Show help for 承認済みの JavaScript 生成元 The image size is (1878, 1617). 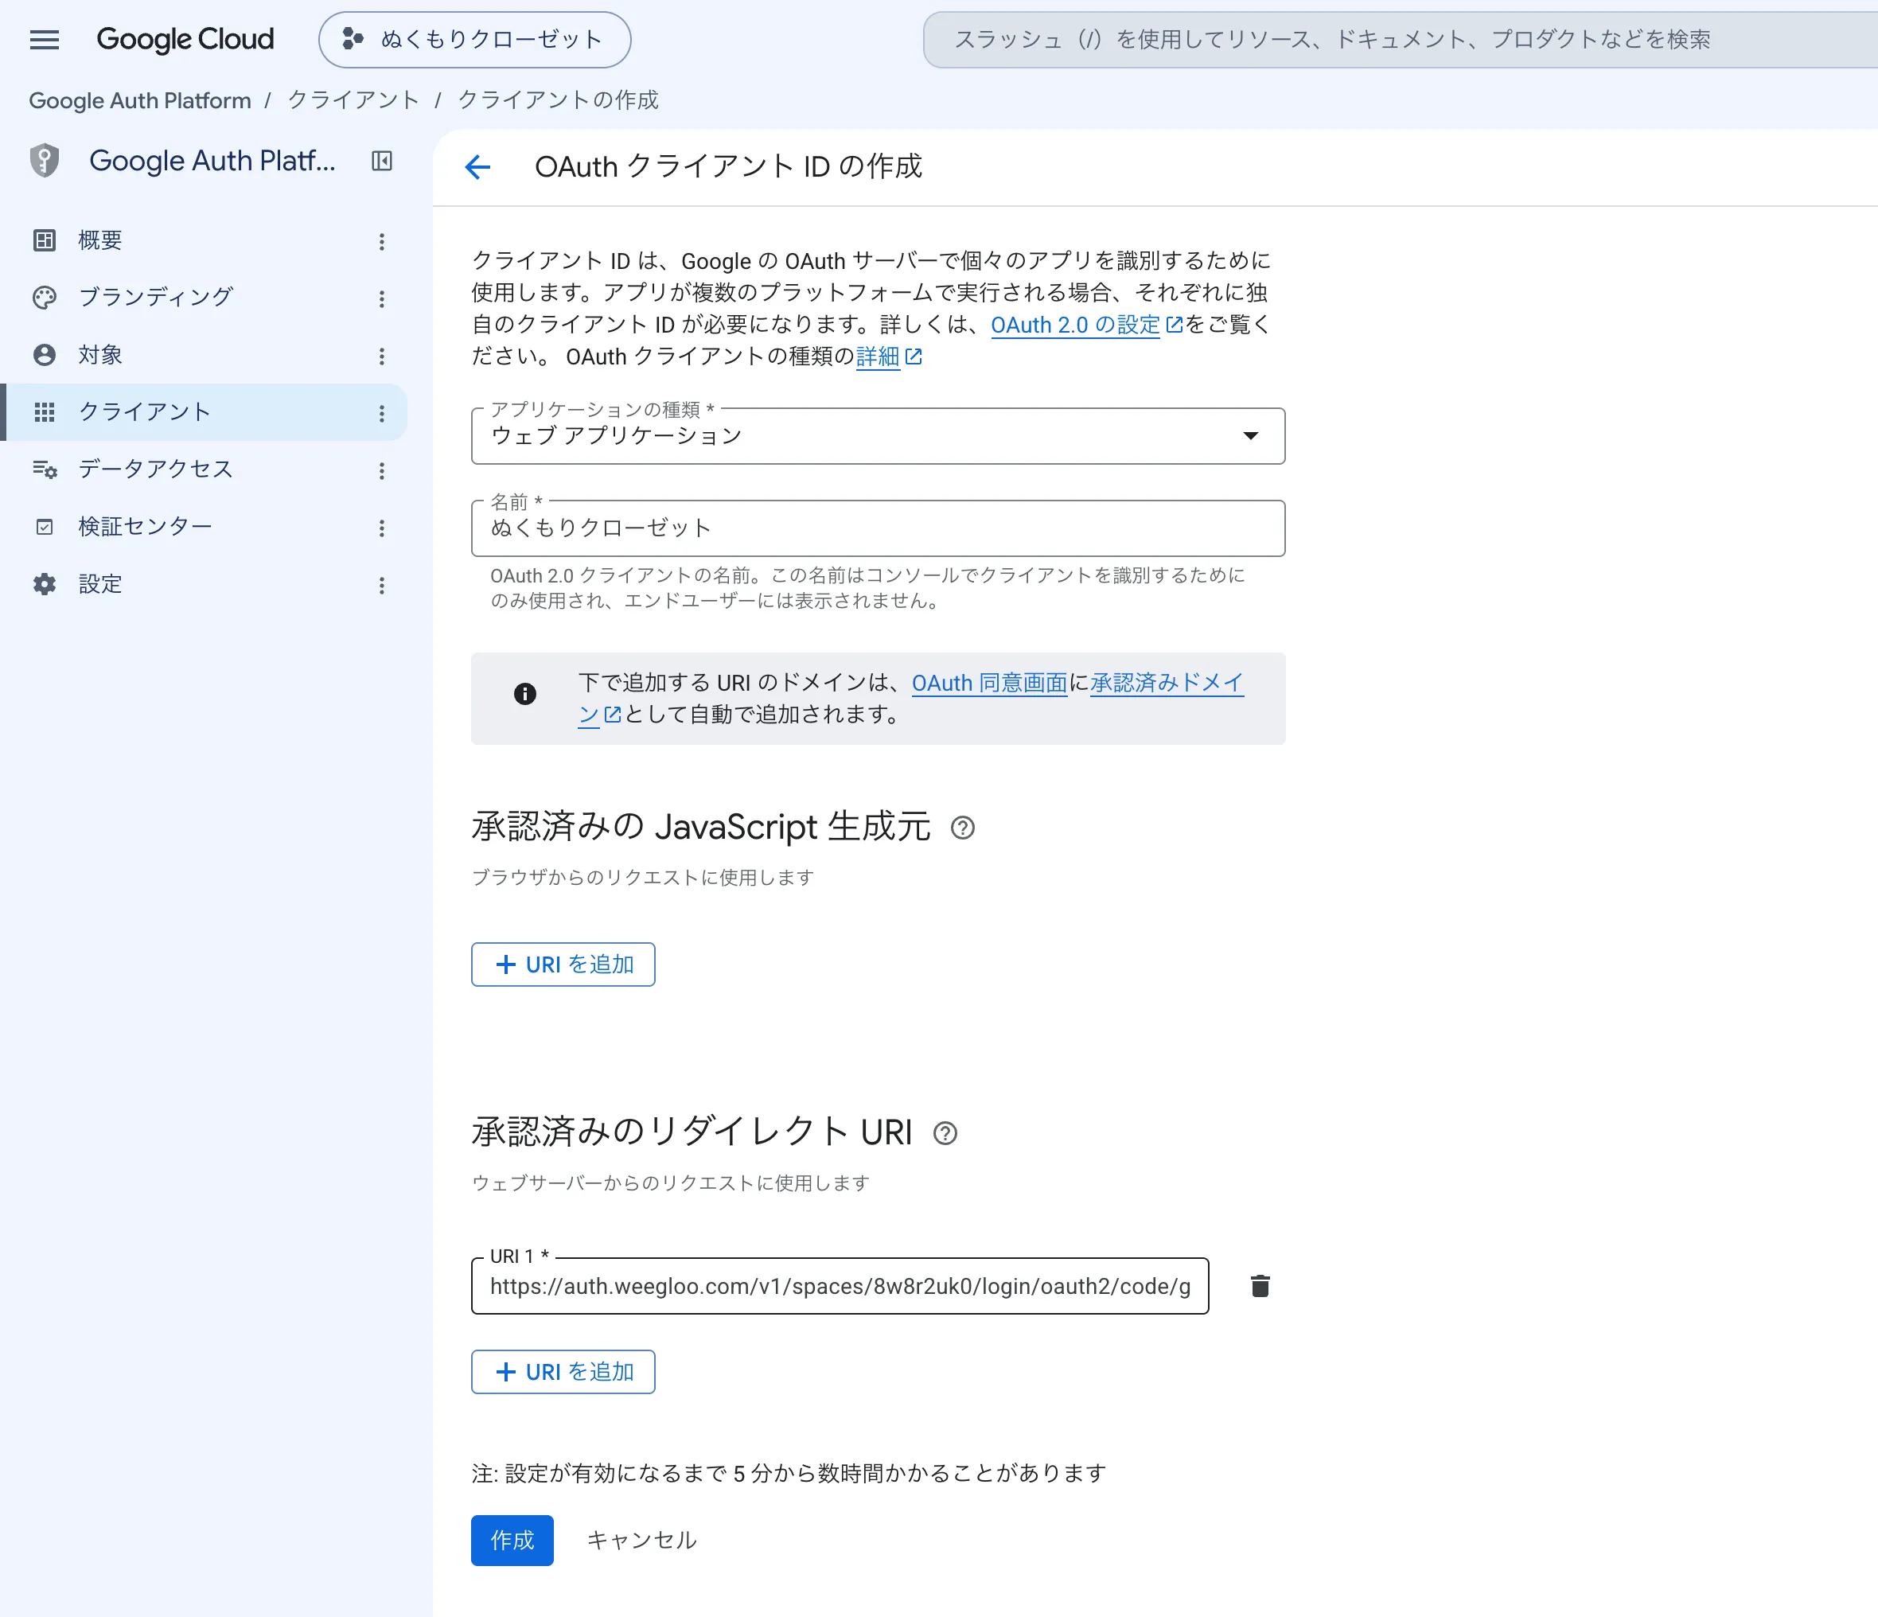[x=963, y=828]
